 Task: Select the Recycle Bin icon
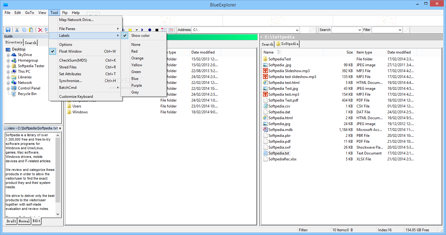tap(14, 94)
